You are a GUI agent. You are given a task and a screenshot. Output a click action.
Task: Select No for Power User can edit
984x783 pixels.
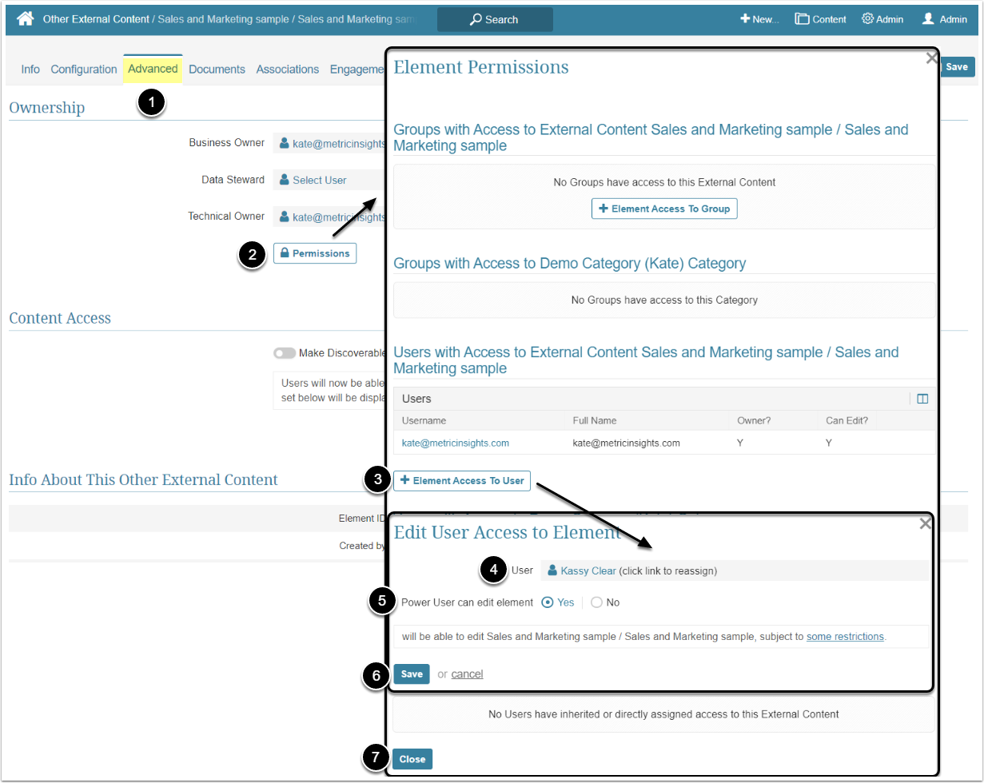point(596,602)
